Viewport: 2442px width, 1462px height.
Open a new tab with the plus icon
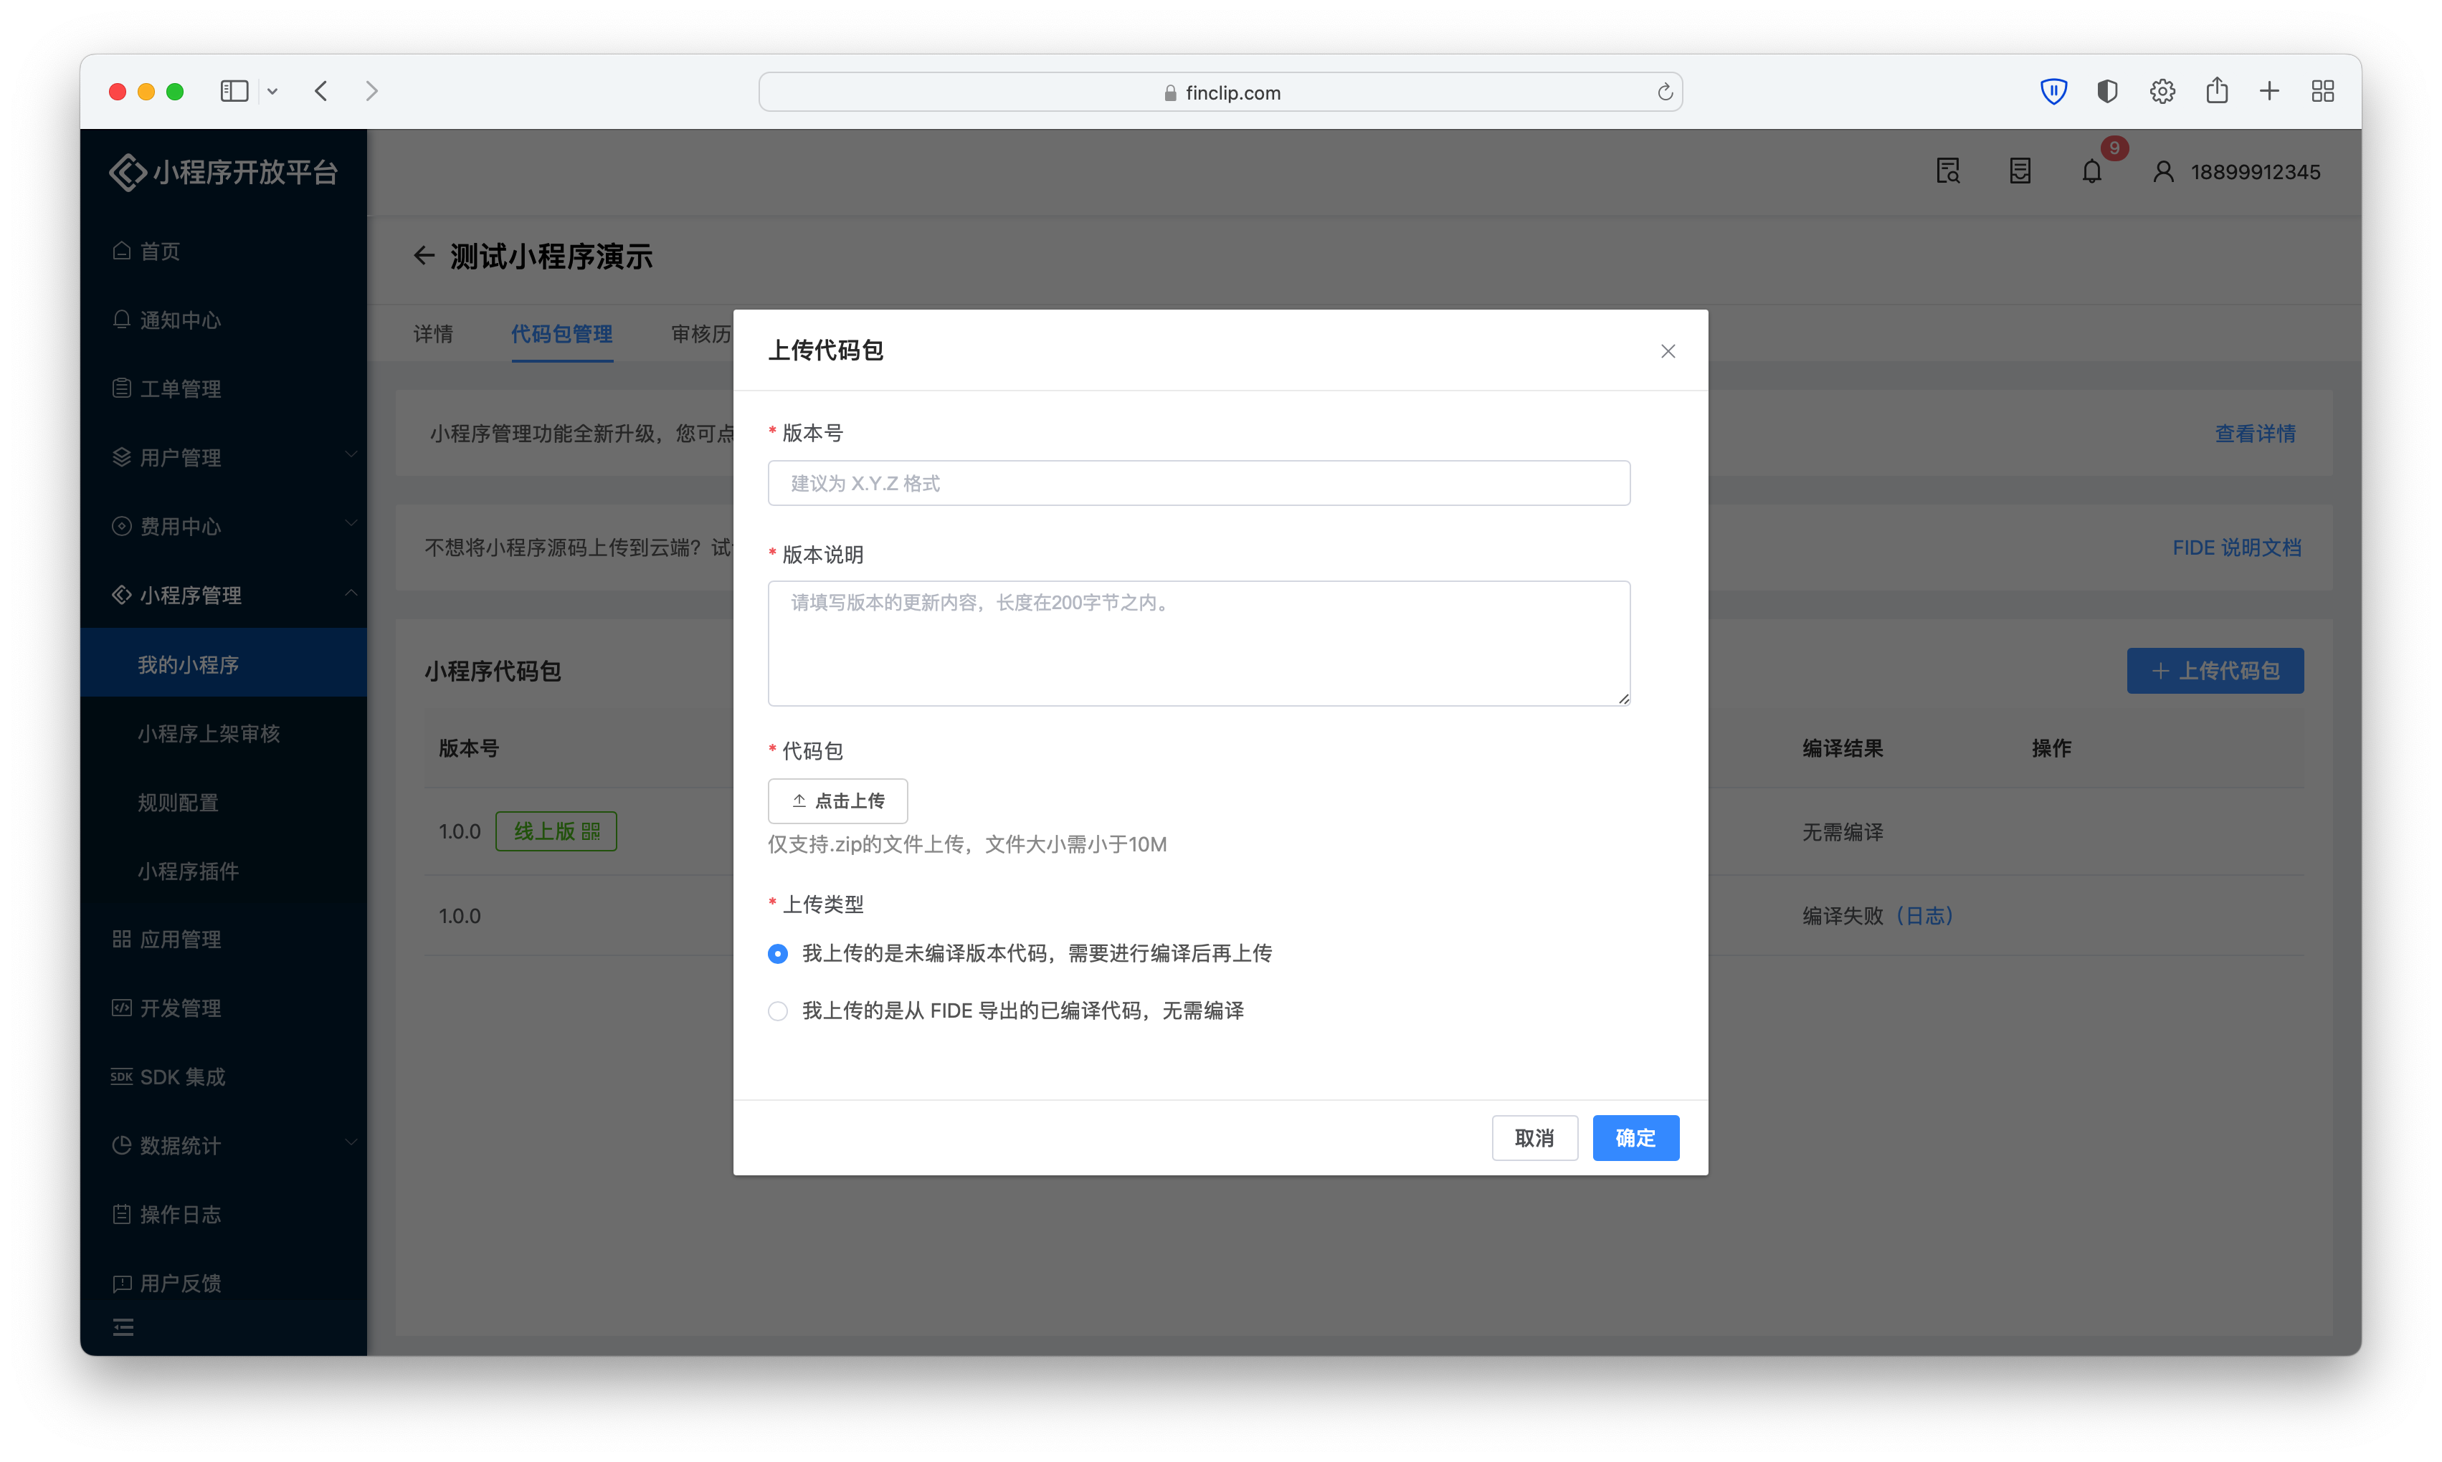pos(2269,92)
